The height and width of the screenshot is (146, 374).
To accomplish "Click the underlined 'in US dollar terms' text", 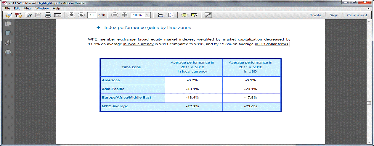I will [272, 44].
